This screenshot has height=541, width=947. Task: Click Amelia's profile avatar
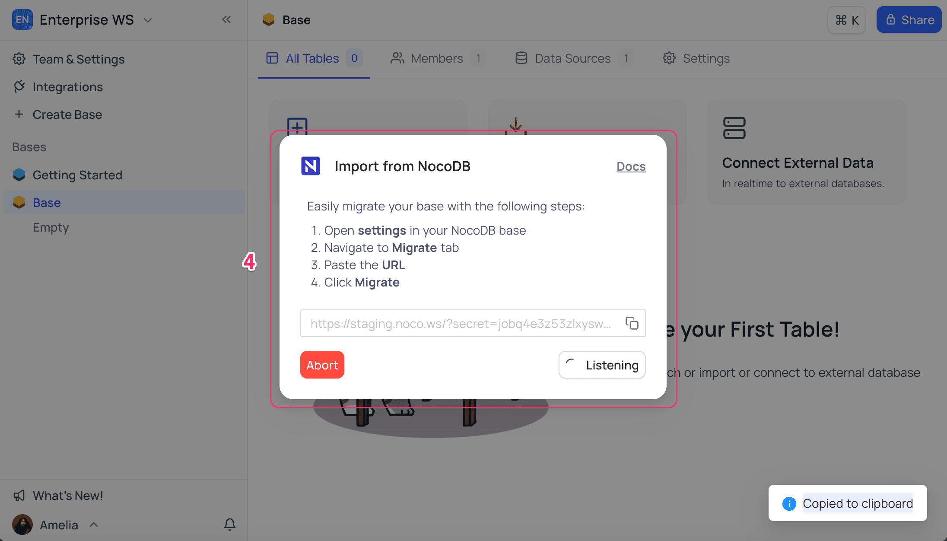[22, 525]
